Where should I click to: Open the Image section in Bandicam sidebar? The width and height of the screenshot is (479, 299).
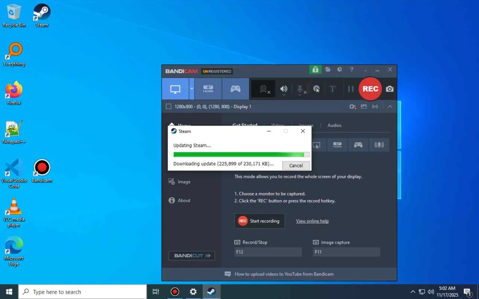tap(180, 182)
